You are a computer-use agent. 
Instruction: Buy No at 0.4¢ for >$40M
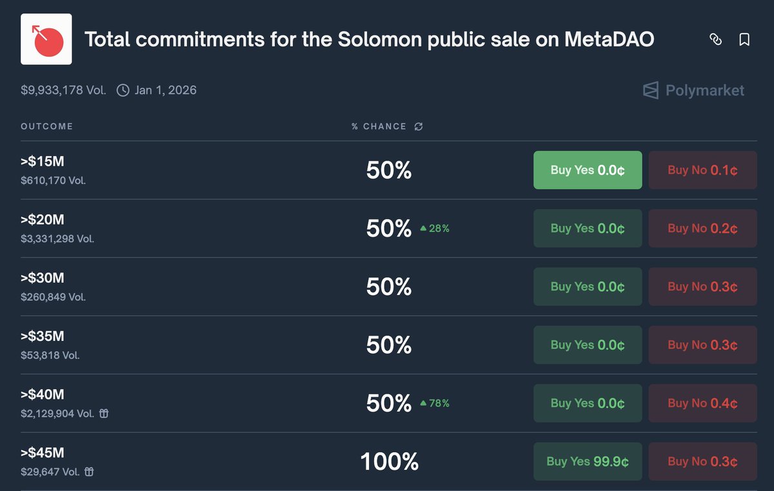(x=702, y=403)
